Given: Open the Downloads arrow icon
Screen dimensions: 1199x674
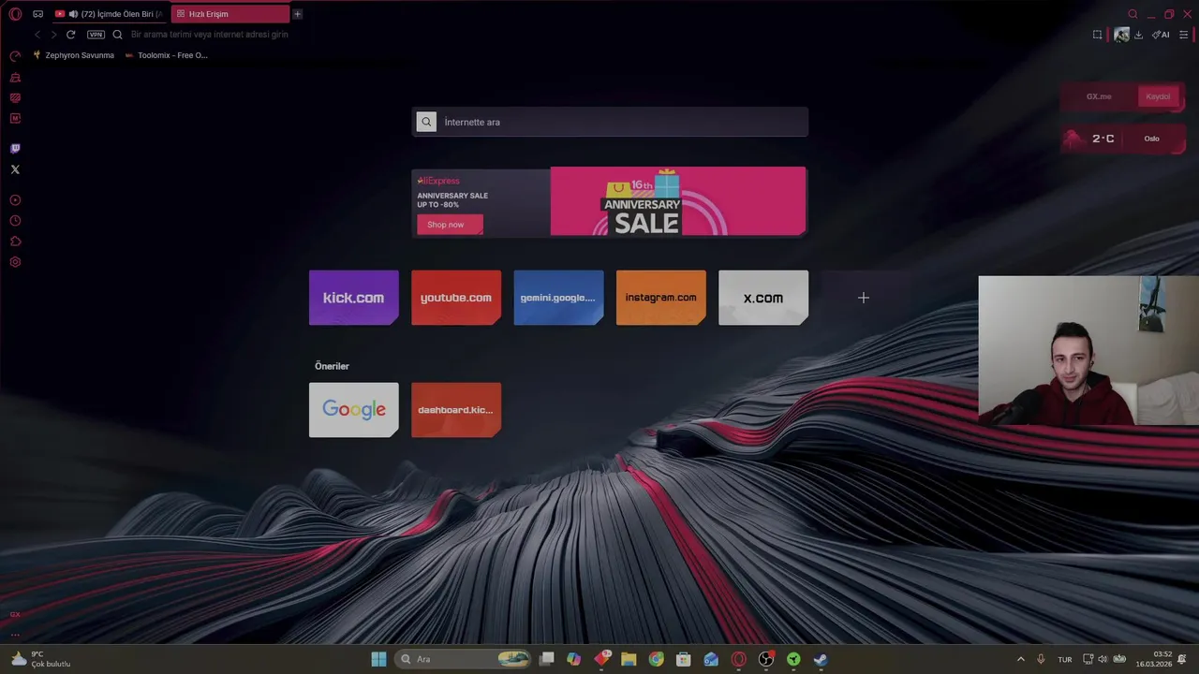Looking at the screenshot, I should point(1138,35).
